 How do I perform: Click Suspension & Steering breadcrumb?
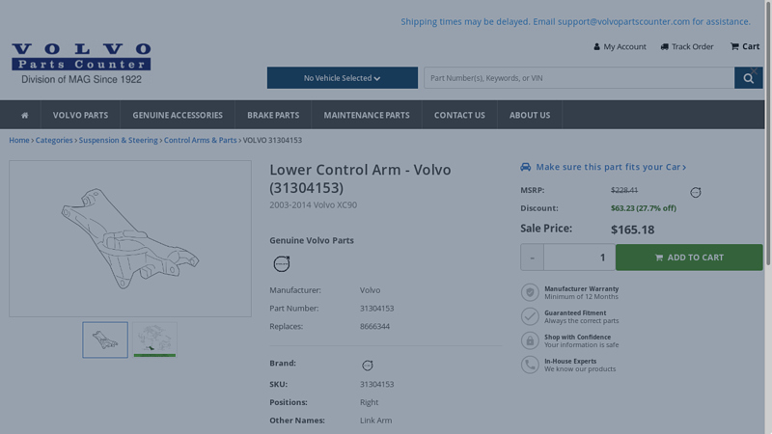118,140
